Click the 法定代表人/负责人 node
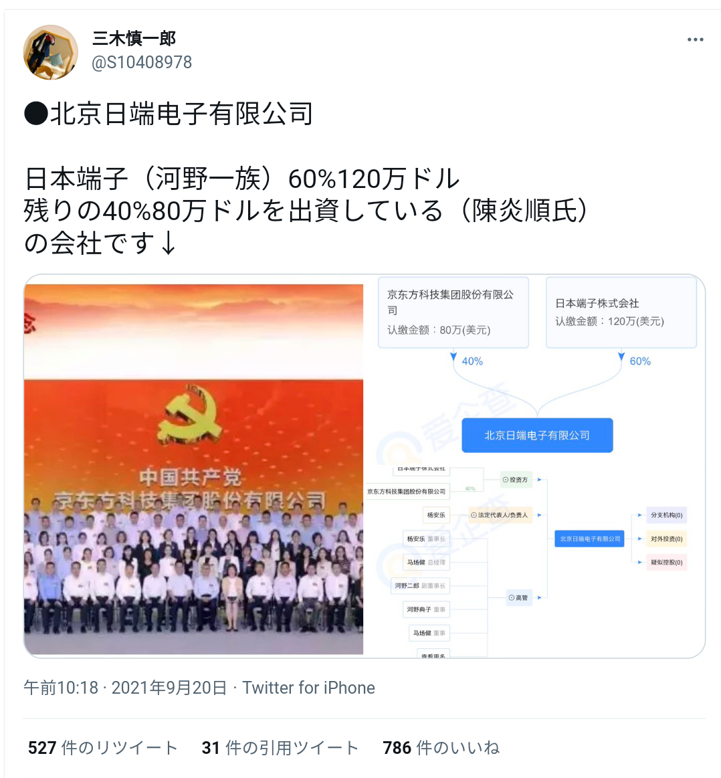 [500, 515]
